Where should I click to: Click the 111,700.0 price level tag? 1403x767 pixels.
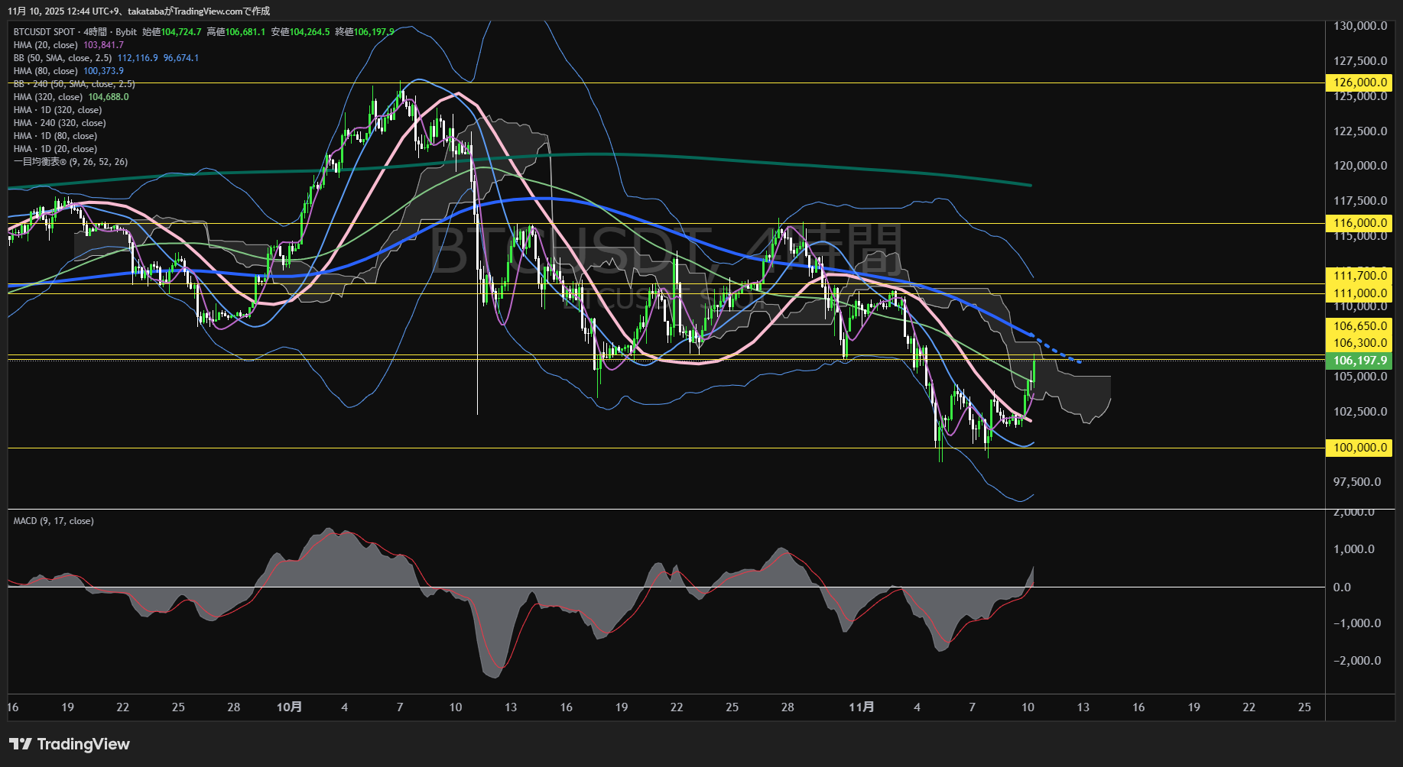pyautogui.click(x=1359, y=276)
